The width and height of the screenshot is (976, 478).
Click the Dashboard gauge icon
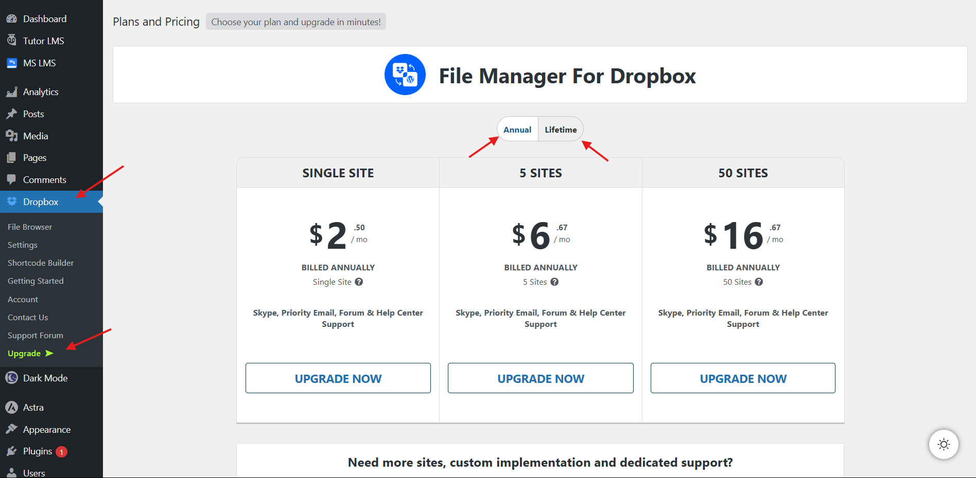click(x=11, y=19)
